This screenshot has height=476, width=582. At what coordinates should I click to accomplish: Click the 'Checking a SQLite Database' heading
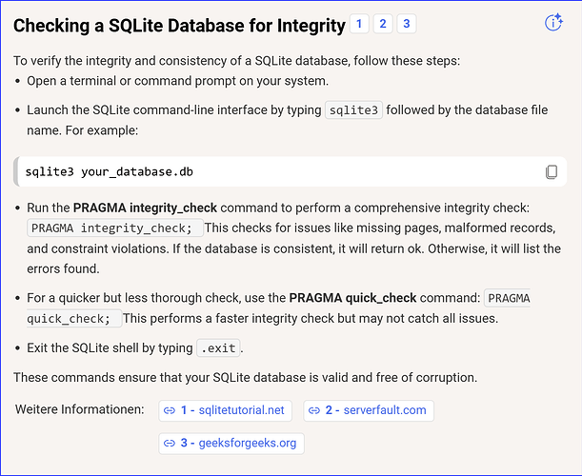click(x=179, y=25)
